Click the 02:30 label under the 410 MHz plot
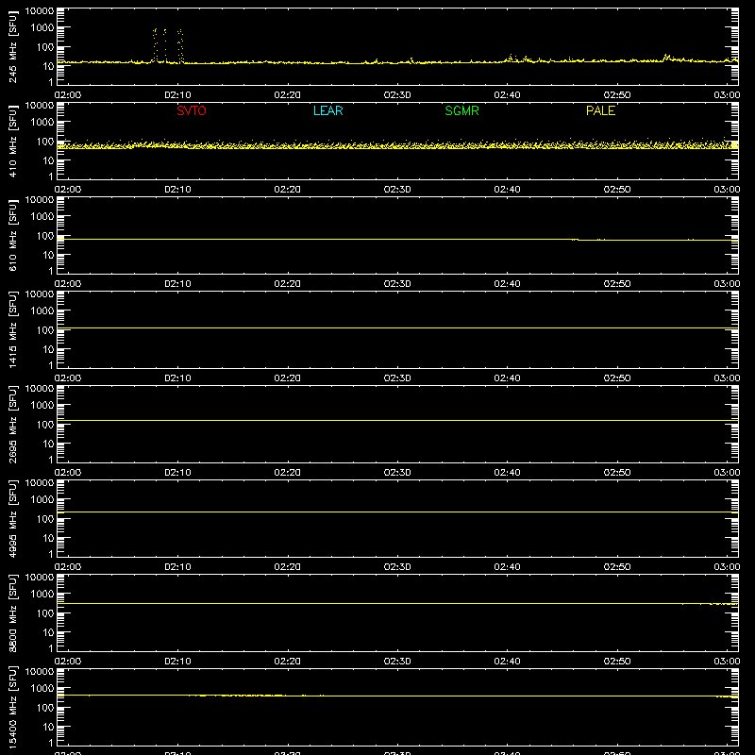Image resolution: width=755 pixels, height=755 pixels. click(397, 190)
